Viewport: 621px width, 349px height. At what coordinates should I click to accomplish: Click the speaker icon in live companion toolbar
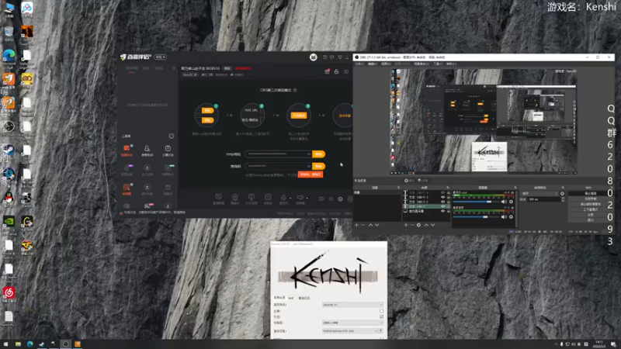(x=300, y=198)
